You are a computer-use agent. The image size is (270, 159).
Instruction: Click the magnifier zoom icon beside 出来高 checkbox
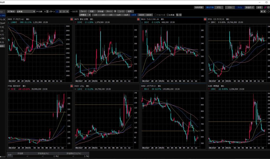coord(177,15)
